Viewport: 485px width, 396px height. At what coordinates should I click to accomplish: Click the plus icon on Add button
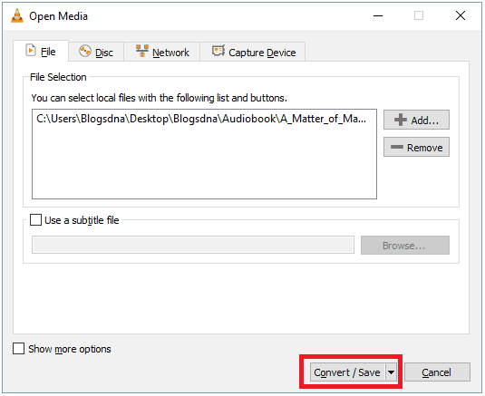(x=401, y=120)
